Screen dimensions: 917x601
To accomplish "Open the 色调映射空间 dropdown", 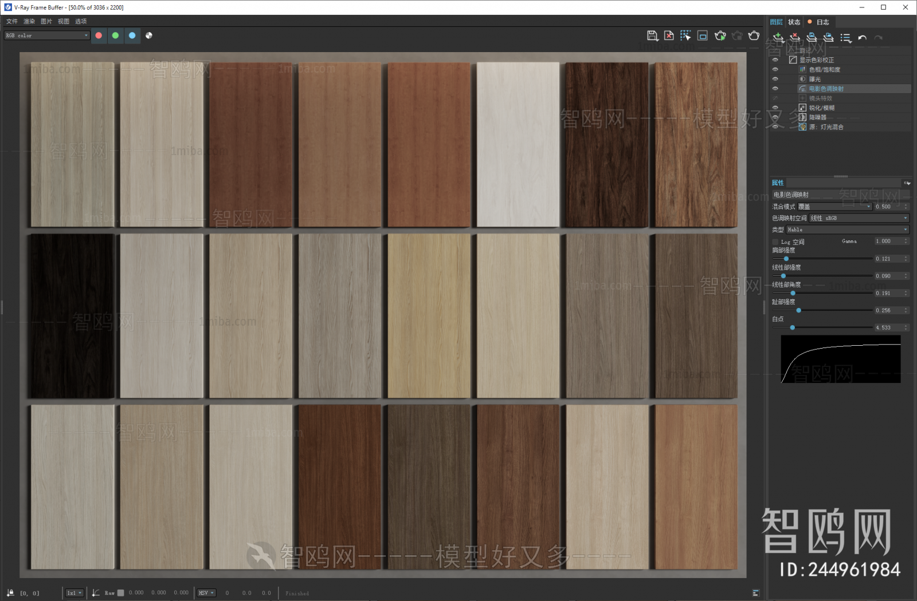I will click(859, 218).
